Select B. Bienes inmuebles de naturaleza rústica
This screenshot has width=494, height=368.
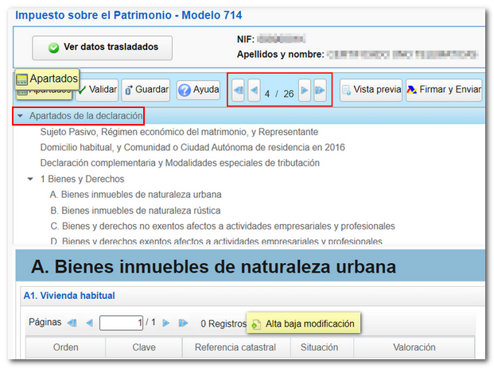click(134, 210)
